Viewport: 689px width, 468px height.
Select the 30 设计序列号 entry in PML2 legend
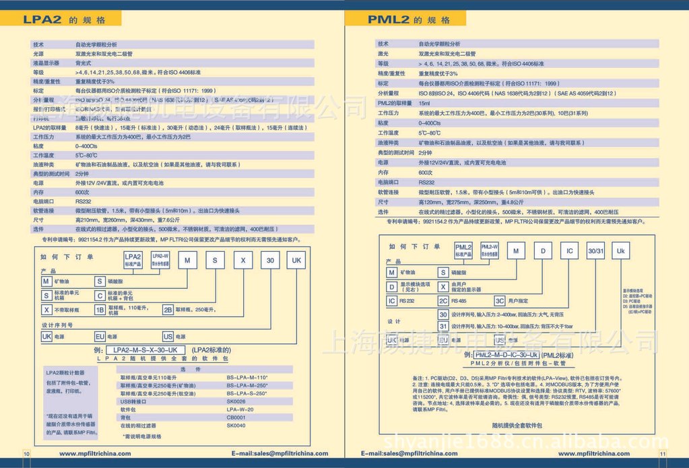[501, 314]
